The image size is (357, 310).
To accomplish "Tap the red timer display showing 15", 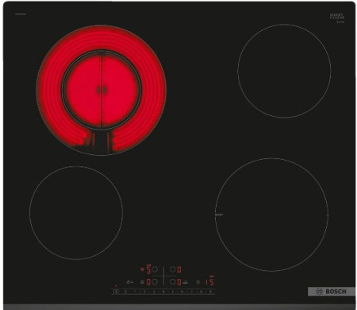I will click(x=209, y=281).
